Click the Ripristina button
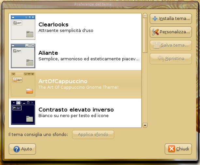200x165 pixels. [x=171, y=59]
